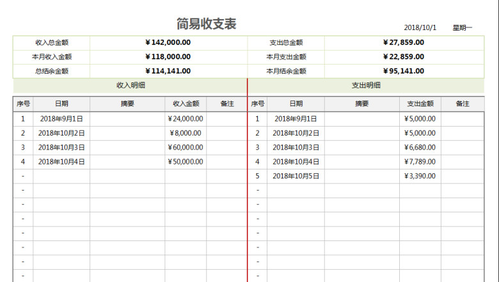Select income date 2018年9月1日

click(61, 119)
